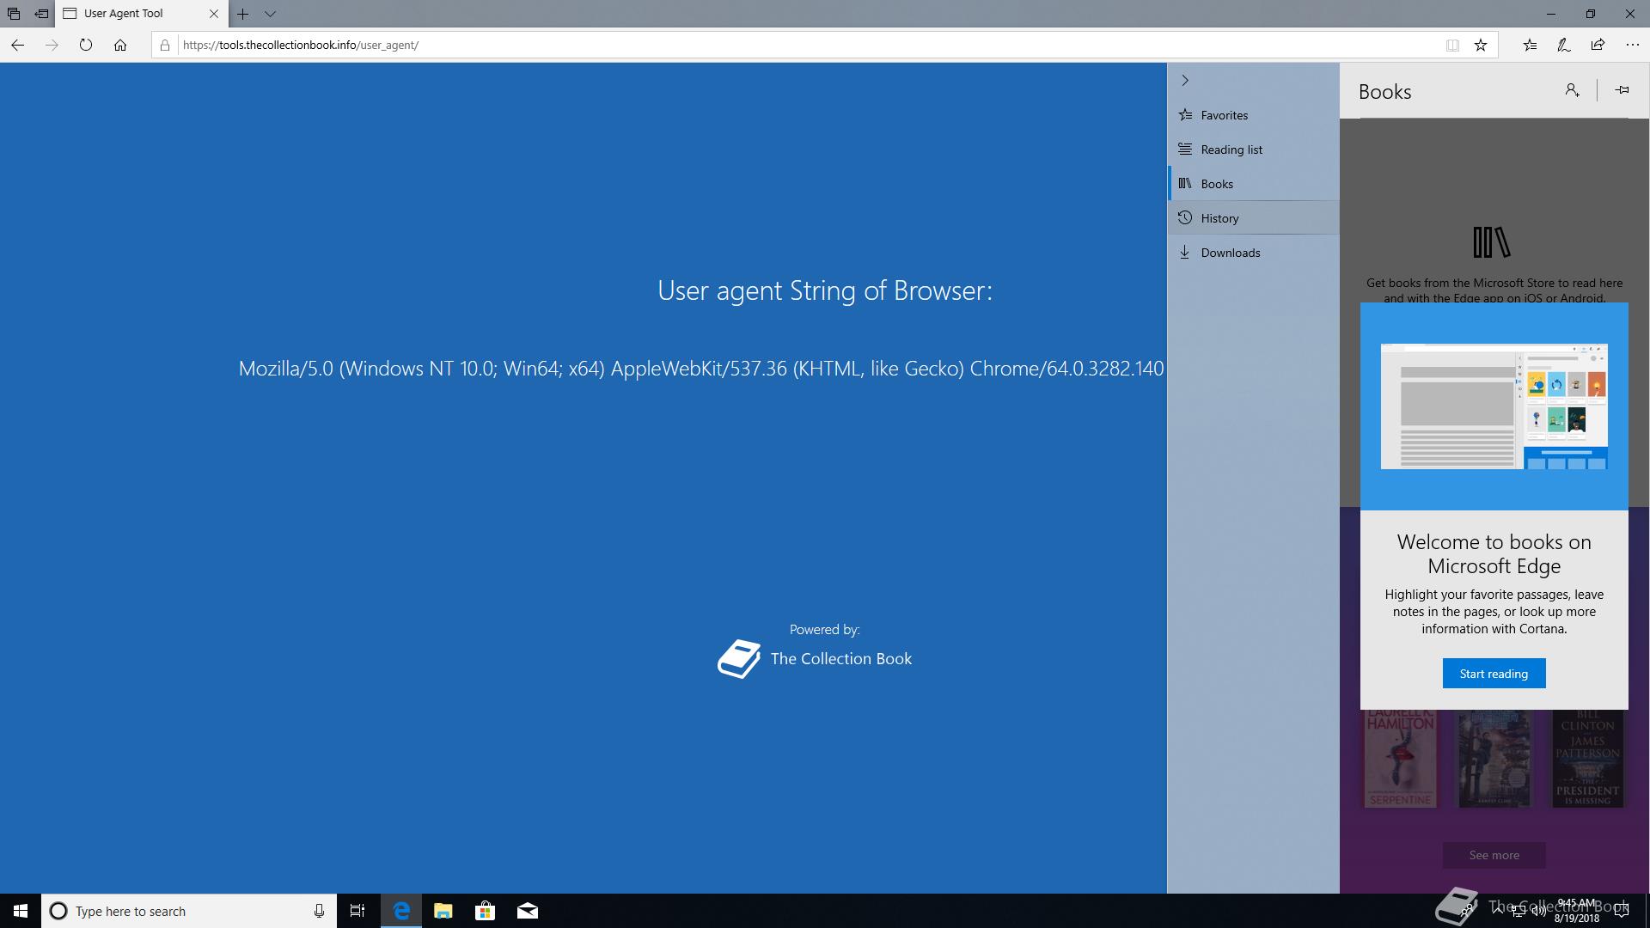Select the User Agent Tool tab

[x=142, y=14]
